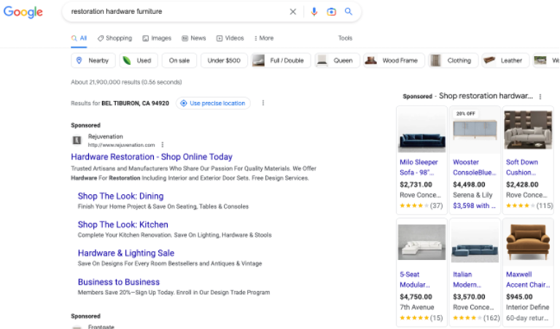The height and width of the screenshot is (329, 560).
Task: Click the magnifier search button
Action: [349, 12]
